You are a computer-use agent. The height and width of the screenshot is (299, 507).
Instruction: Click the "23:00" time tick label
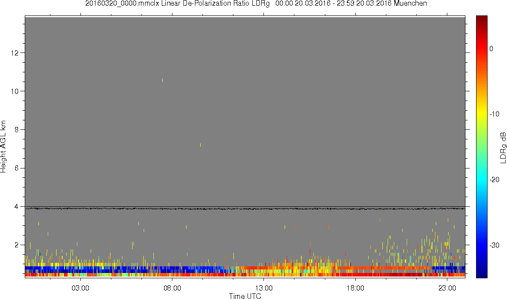point(447,288)
